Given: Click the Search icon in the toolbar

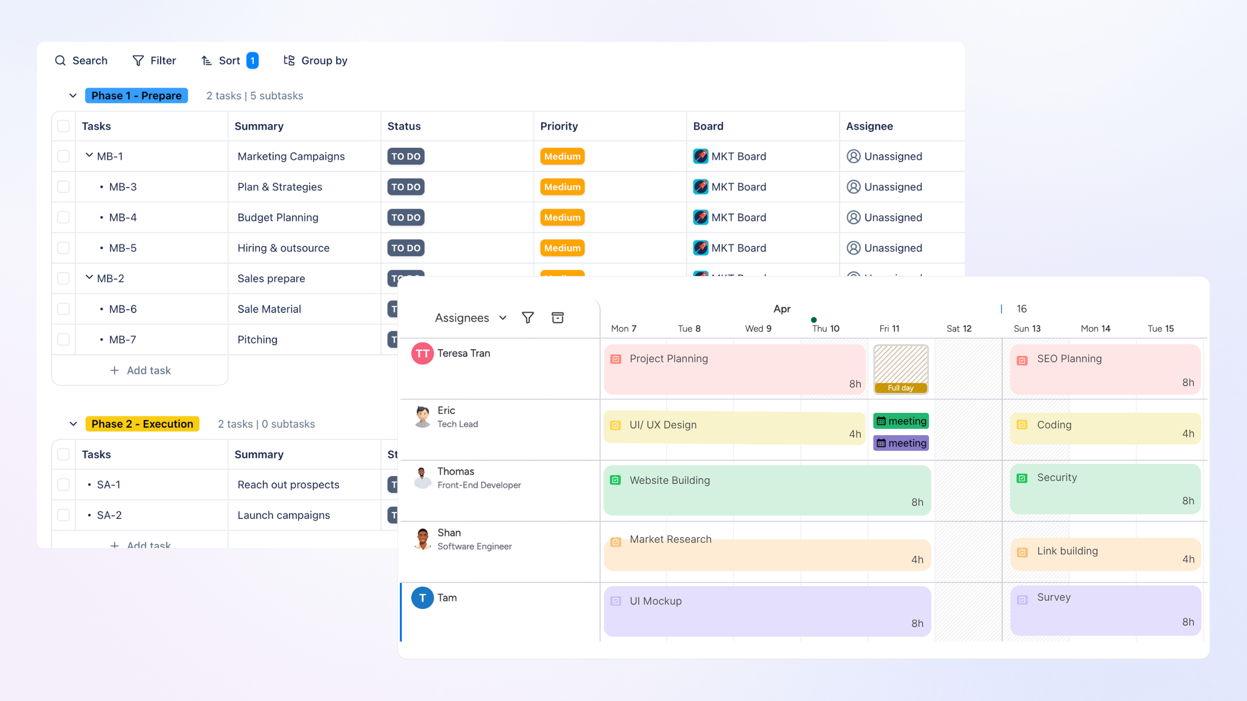Looking at the screenshot, I should 60,60.
